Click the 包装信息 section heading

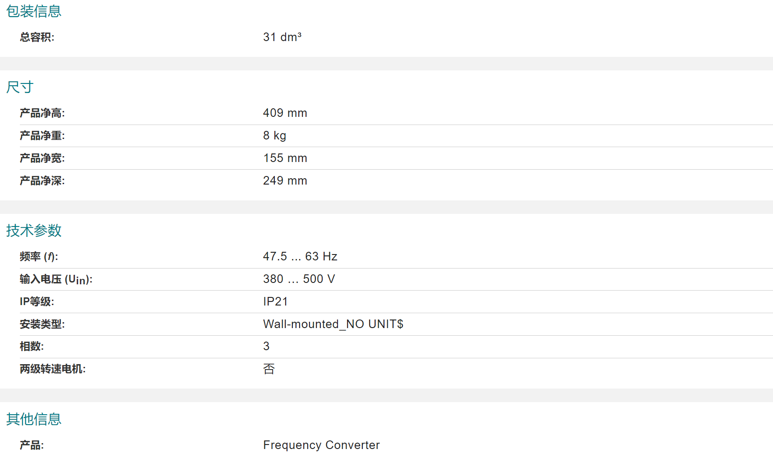coord(34,11)
